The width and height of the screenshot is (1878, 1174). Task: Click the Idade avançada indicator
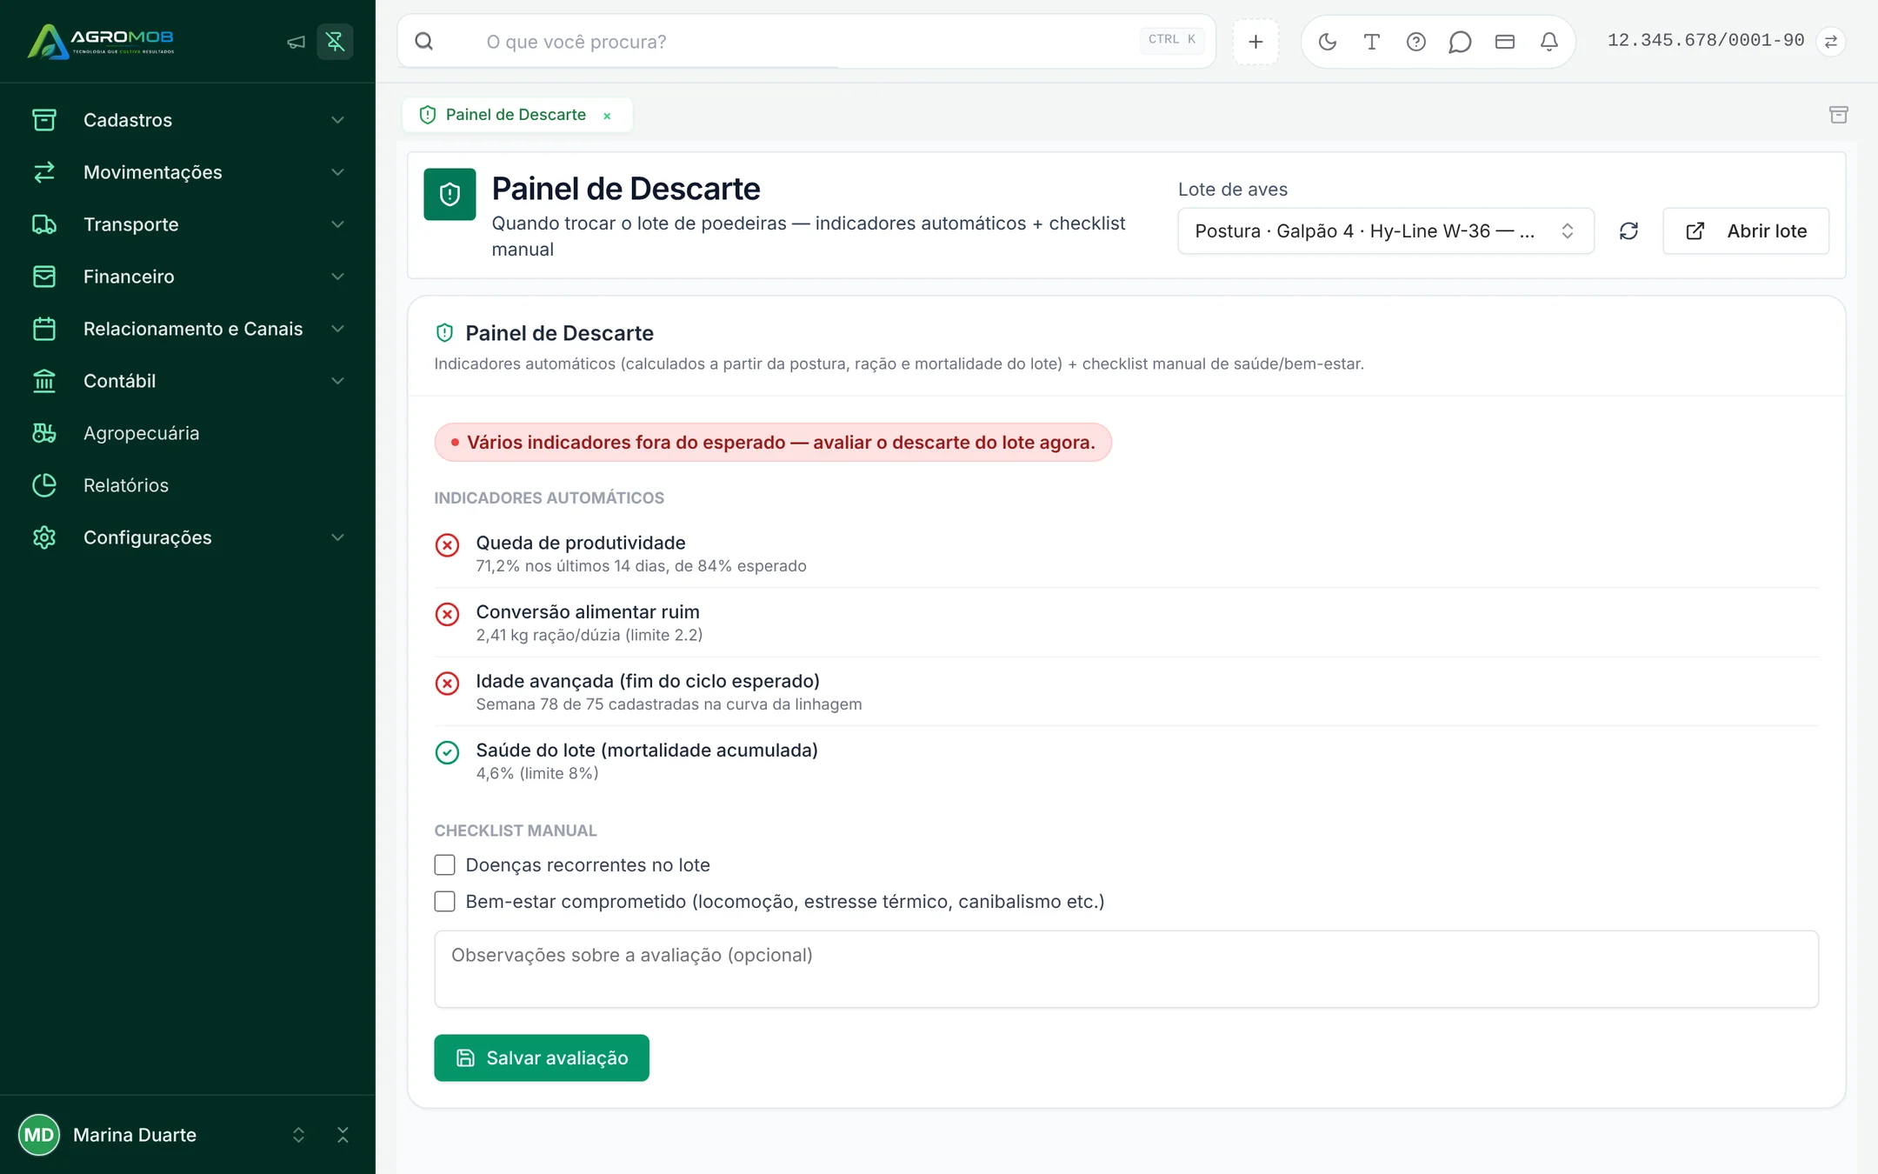click(x=1126, y=692)
